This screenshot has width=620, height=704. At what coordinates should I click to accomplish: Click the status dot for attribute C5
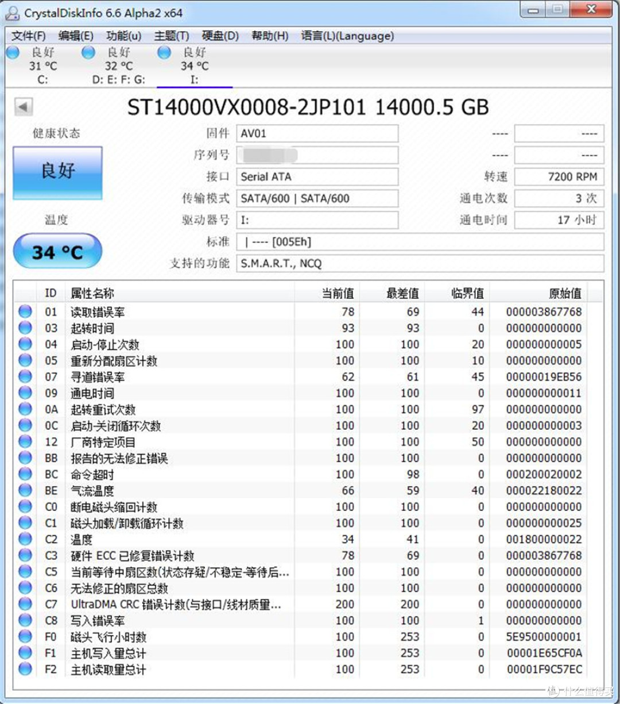tap(25, 571)
